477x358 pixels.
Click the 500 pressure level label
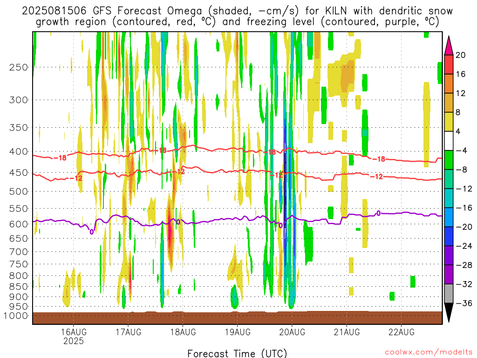click(x=19, y=192)
